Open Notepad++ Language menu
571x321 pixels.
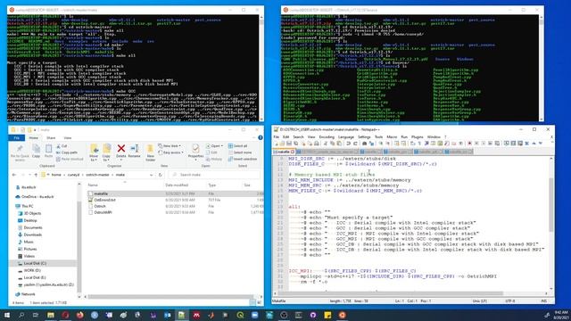pos(345,136)
